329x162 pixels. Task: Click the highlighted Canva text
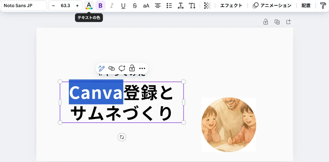point(96,92)
